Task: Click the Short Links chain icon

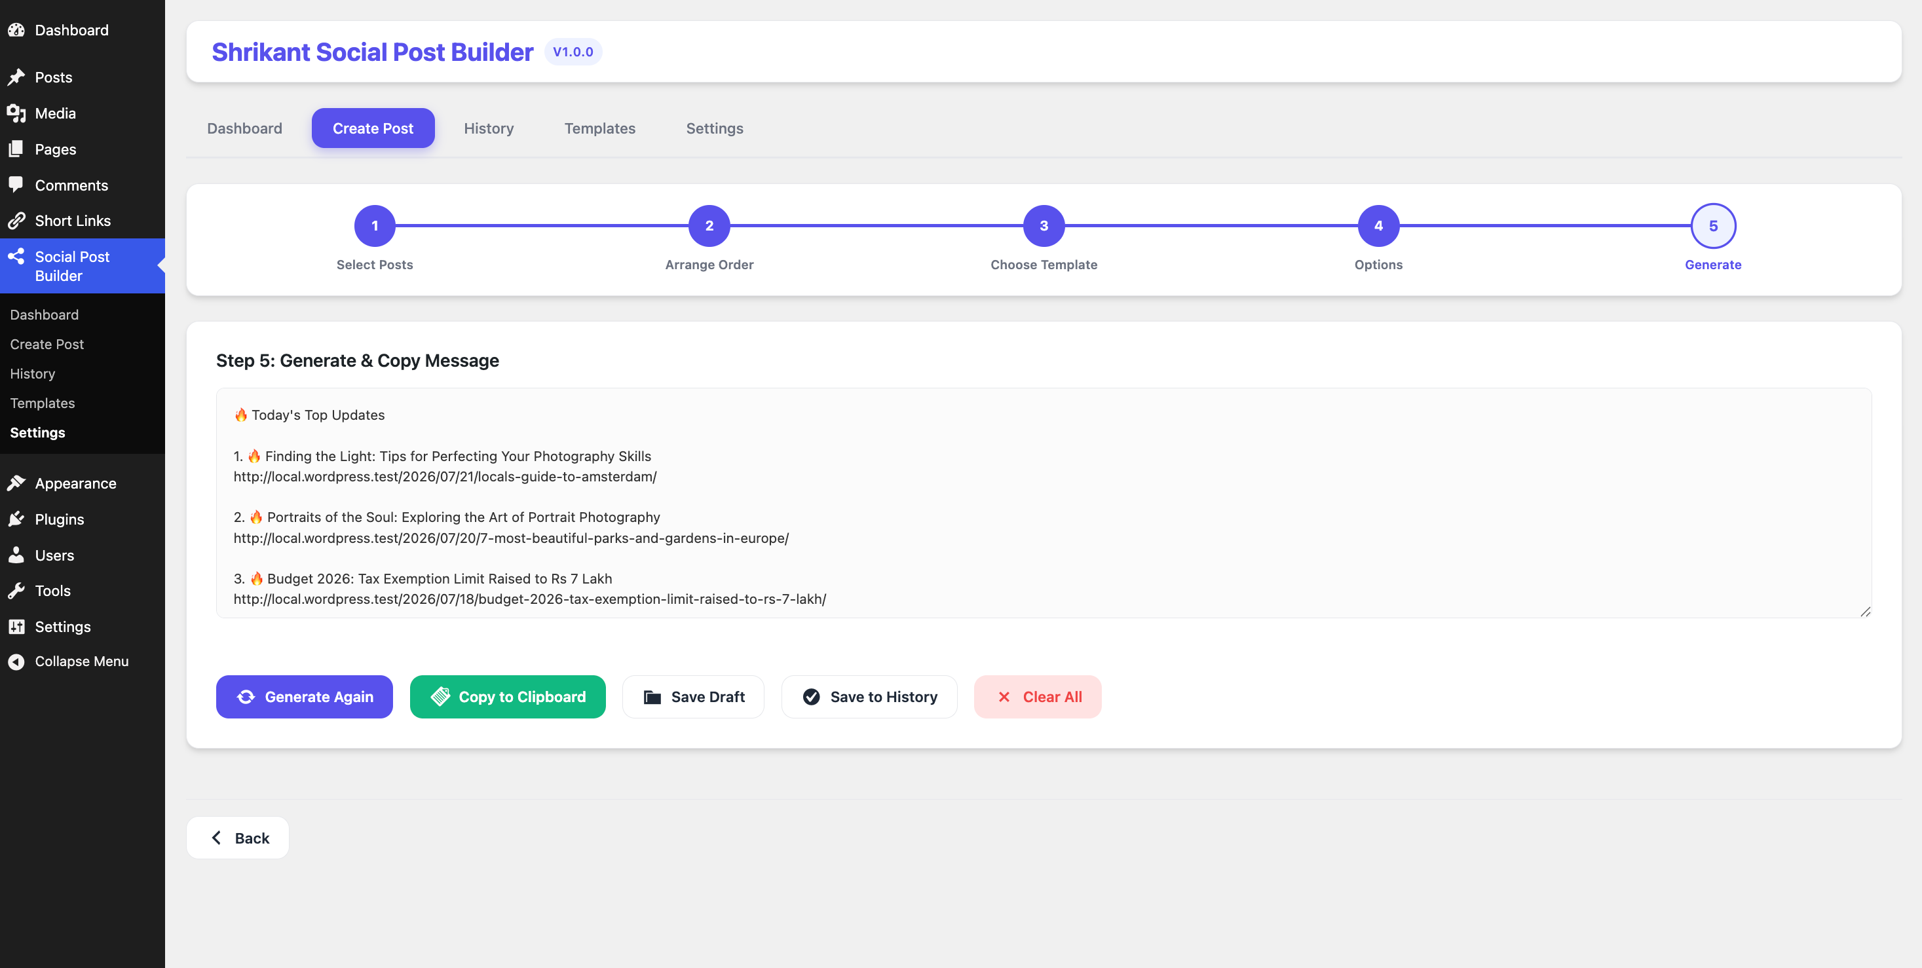Action: (16, 221)
